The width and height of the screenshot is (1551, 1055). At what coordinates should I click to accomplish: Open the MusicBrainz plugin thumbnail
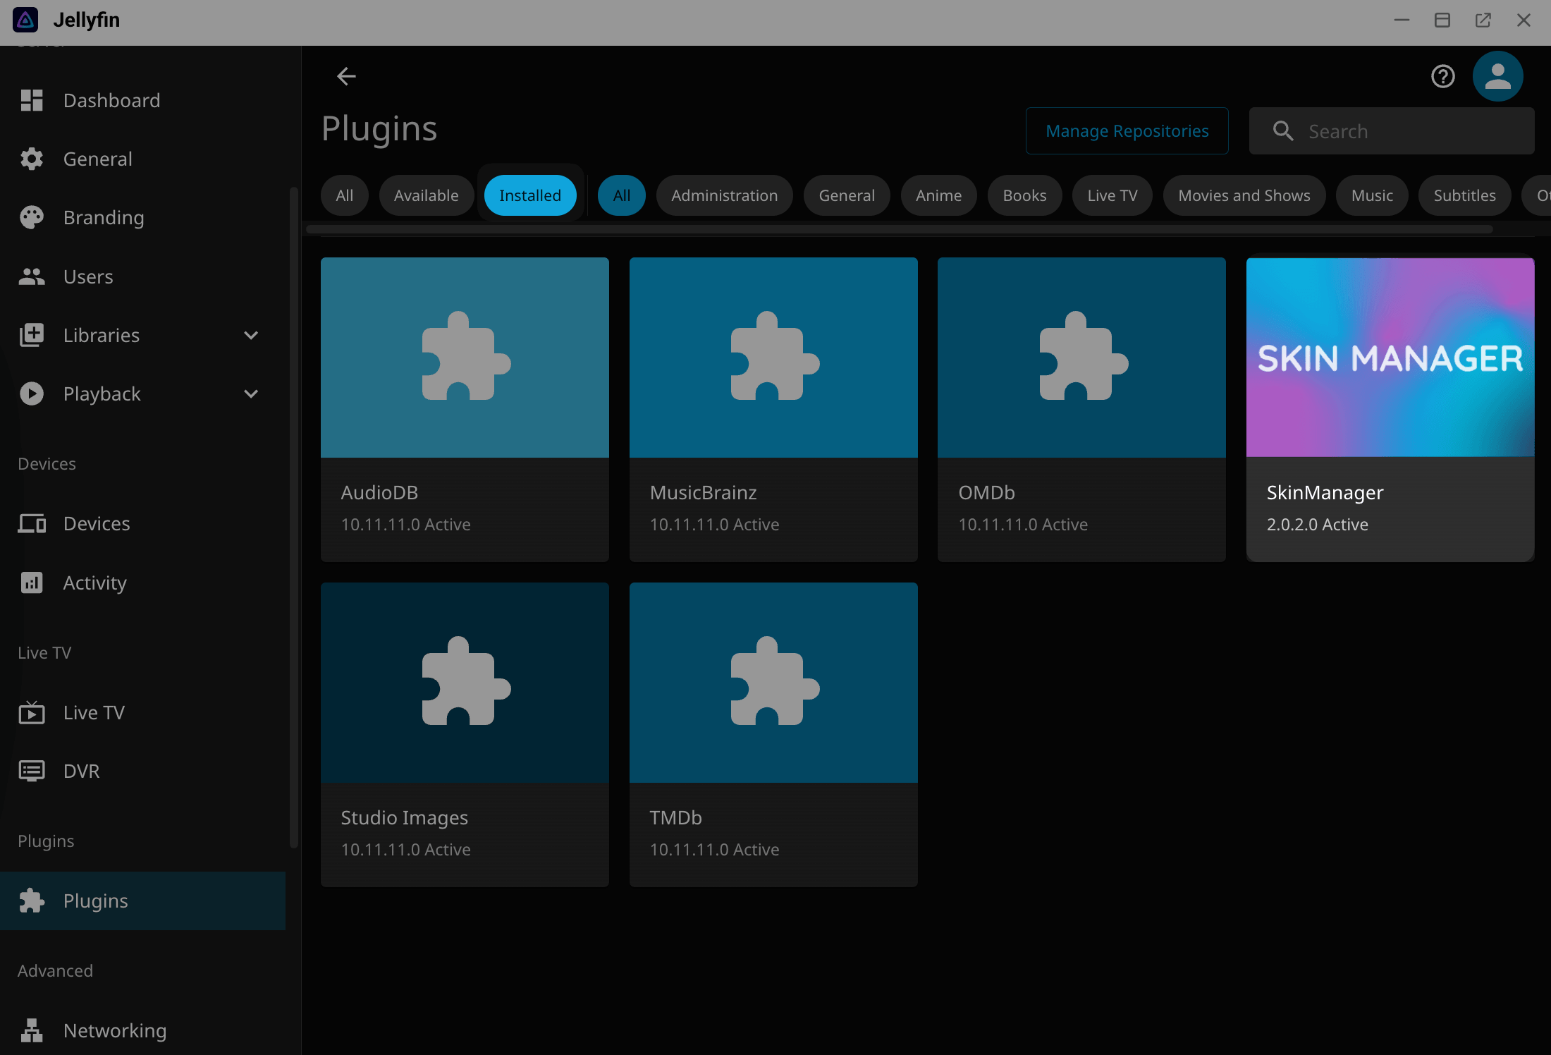pos(773,358)
